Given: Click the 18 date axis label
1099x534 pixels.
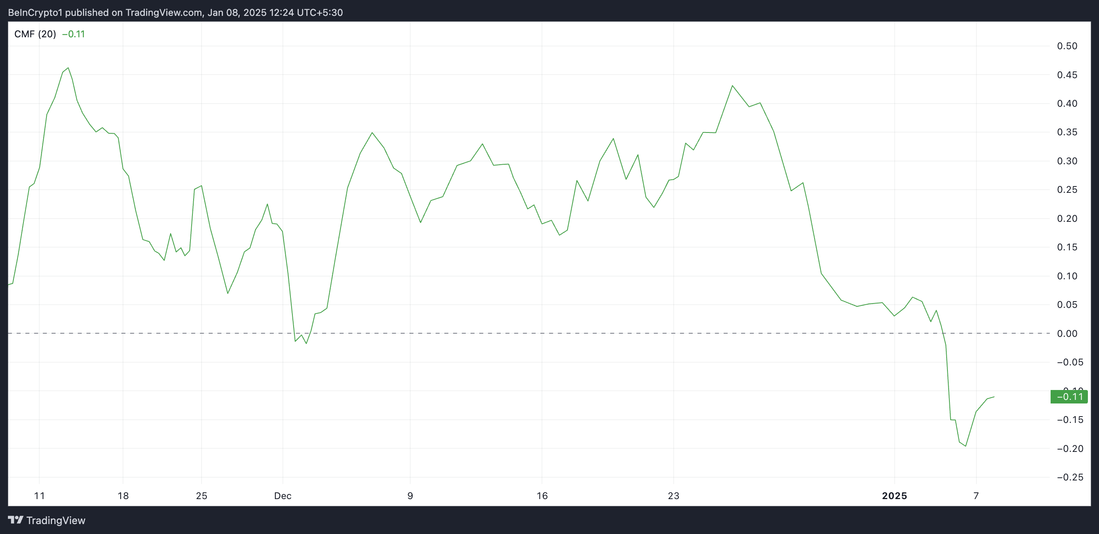Looking at the screenshot, I should (123, 496).
